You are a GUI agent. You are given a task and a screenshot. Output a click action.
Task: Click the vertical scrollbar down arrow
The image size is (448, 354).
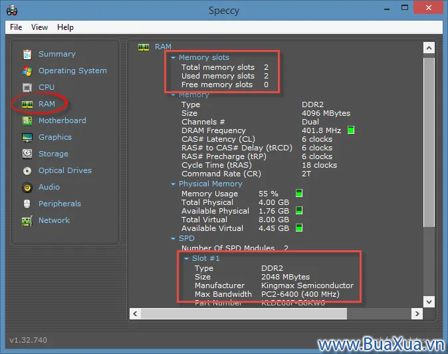[x=429, y=302]
